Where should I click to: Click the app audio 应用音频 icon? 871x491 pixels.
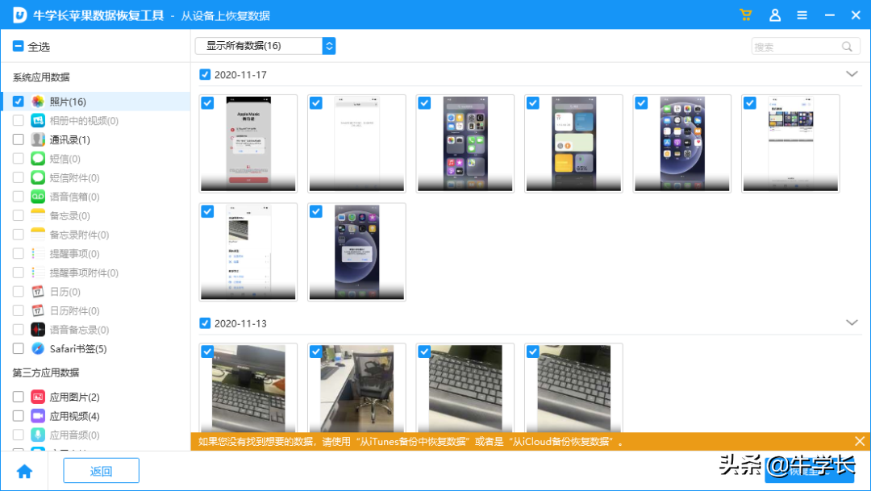point(38,435)
